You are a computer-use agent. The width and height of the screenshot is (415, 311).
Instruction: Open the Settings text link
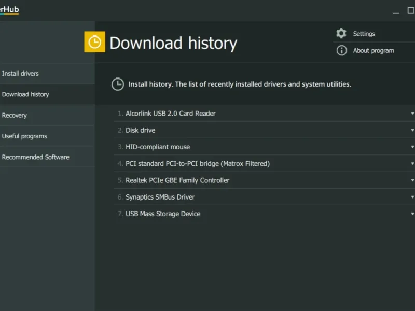tap(364, 34)
